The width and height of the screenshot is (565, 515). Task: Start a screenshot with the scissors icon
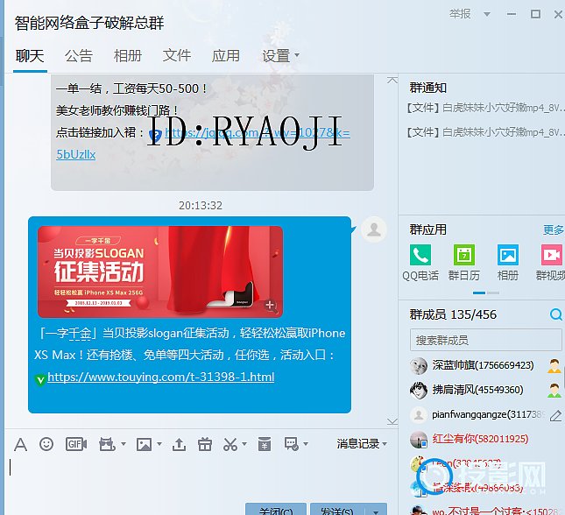tap(230, 444)
